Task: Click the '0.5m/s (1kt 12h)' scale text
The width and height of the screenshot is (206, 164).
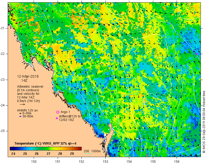Action: point(28,101)
